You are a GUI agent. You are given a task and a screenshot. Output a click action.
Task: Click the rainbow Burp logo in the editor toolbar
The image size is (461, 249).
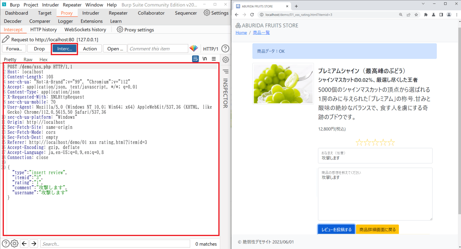click(194, 48)
